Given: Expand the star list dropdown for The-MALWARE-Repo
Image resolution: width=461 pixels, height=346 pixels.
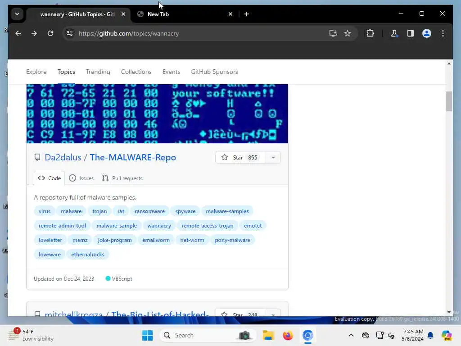Looking at the screenshot, I should [273, 157].
